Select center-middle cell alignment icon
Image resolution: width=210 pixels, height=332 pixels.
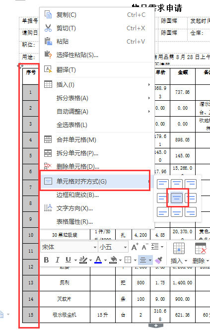click(177, 198)
